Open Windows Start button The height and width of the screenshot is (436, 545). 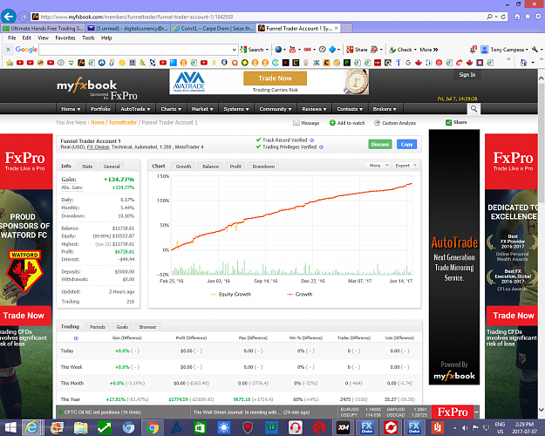[10, 427]
